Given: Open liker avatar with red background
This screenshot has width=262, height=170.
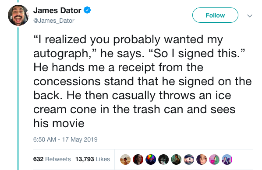Looking at the screenshot, I should click(x=138, y=160).
